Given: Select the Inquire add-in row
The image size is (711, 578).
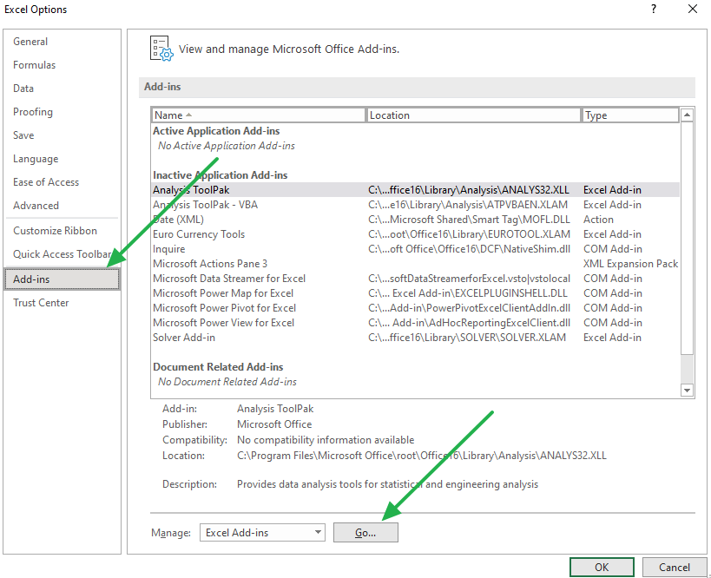Looking at the screenshot, I should point(415,249).
